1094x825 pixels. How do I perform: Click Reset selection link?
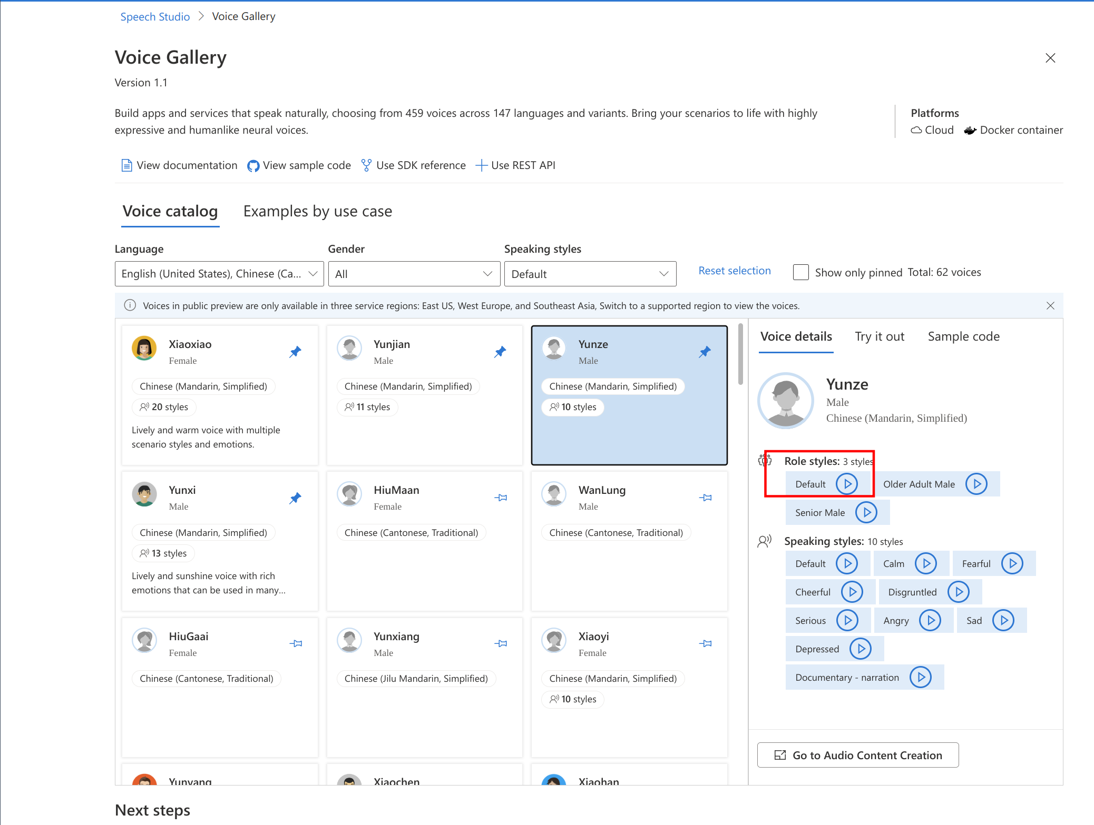click(x=735, y=271)
